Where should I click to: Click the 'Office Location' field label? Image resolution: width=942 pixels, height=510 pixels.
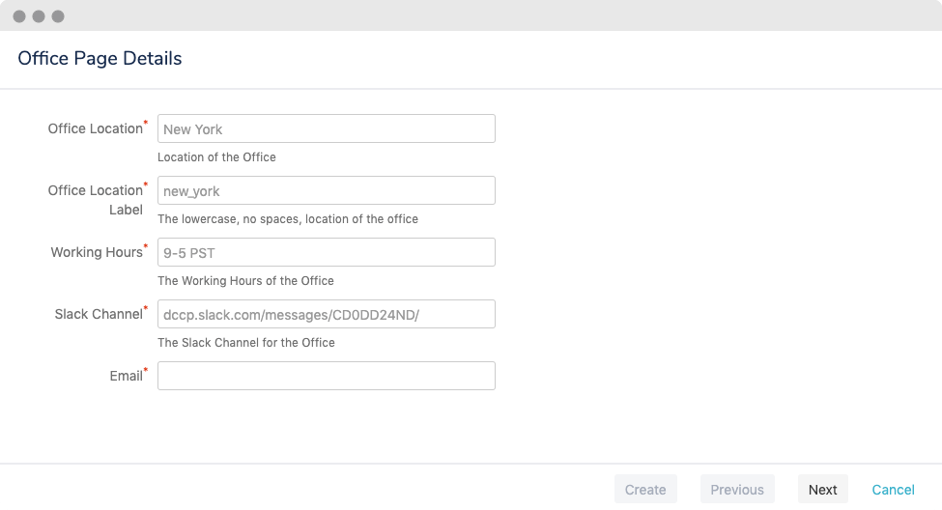point(98,128)
